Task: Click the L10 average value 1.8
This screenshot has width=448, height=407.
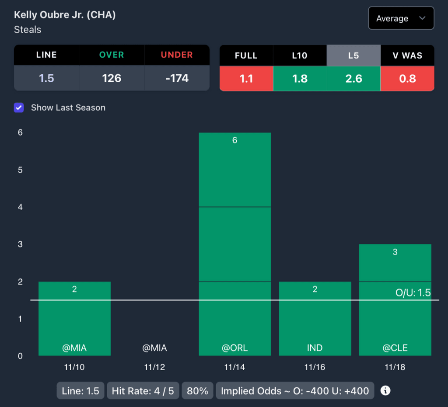Action: tap(300, 79)
